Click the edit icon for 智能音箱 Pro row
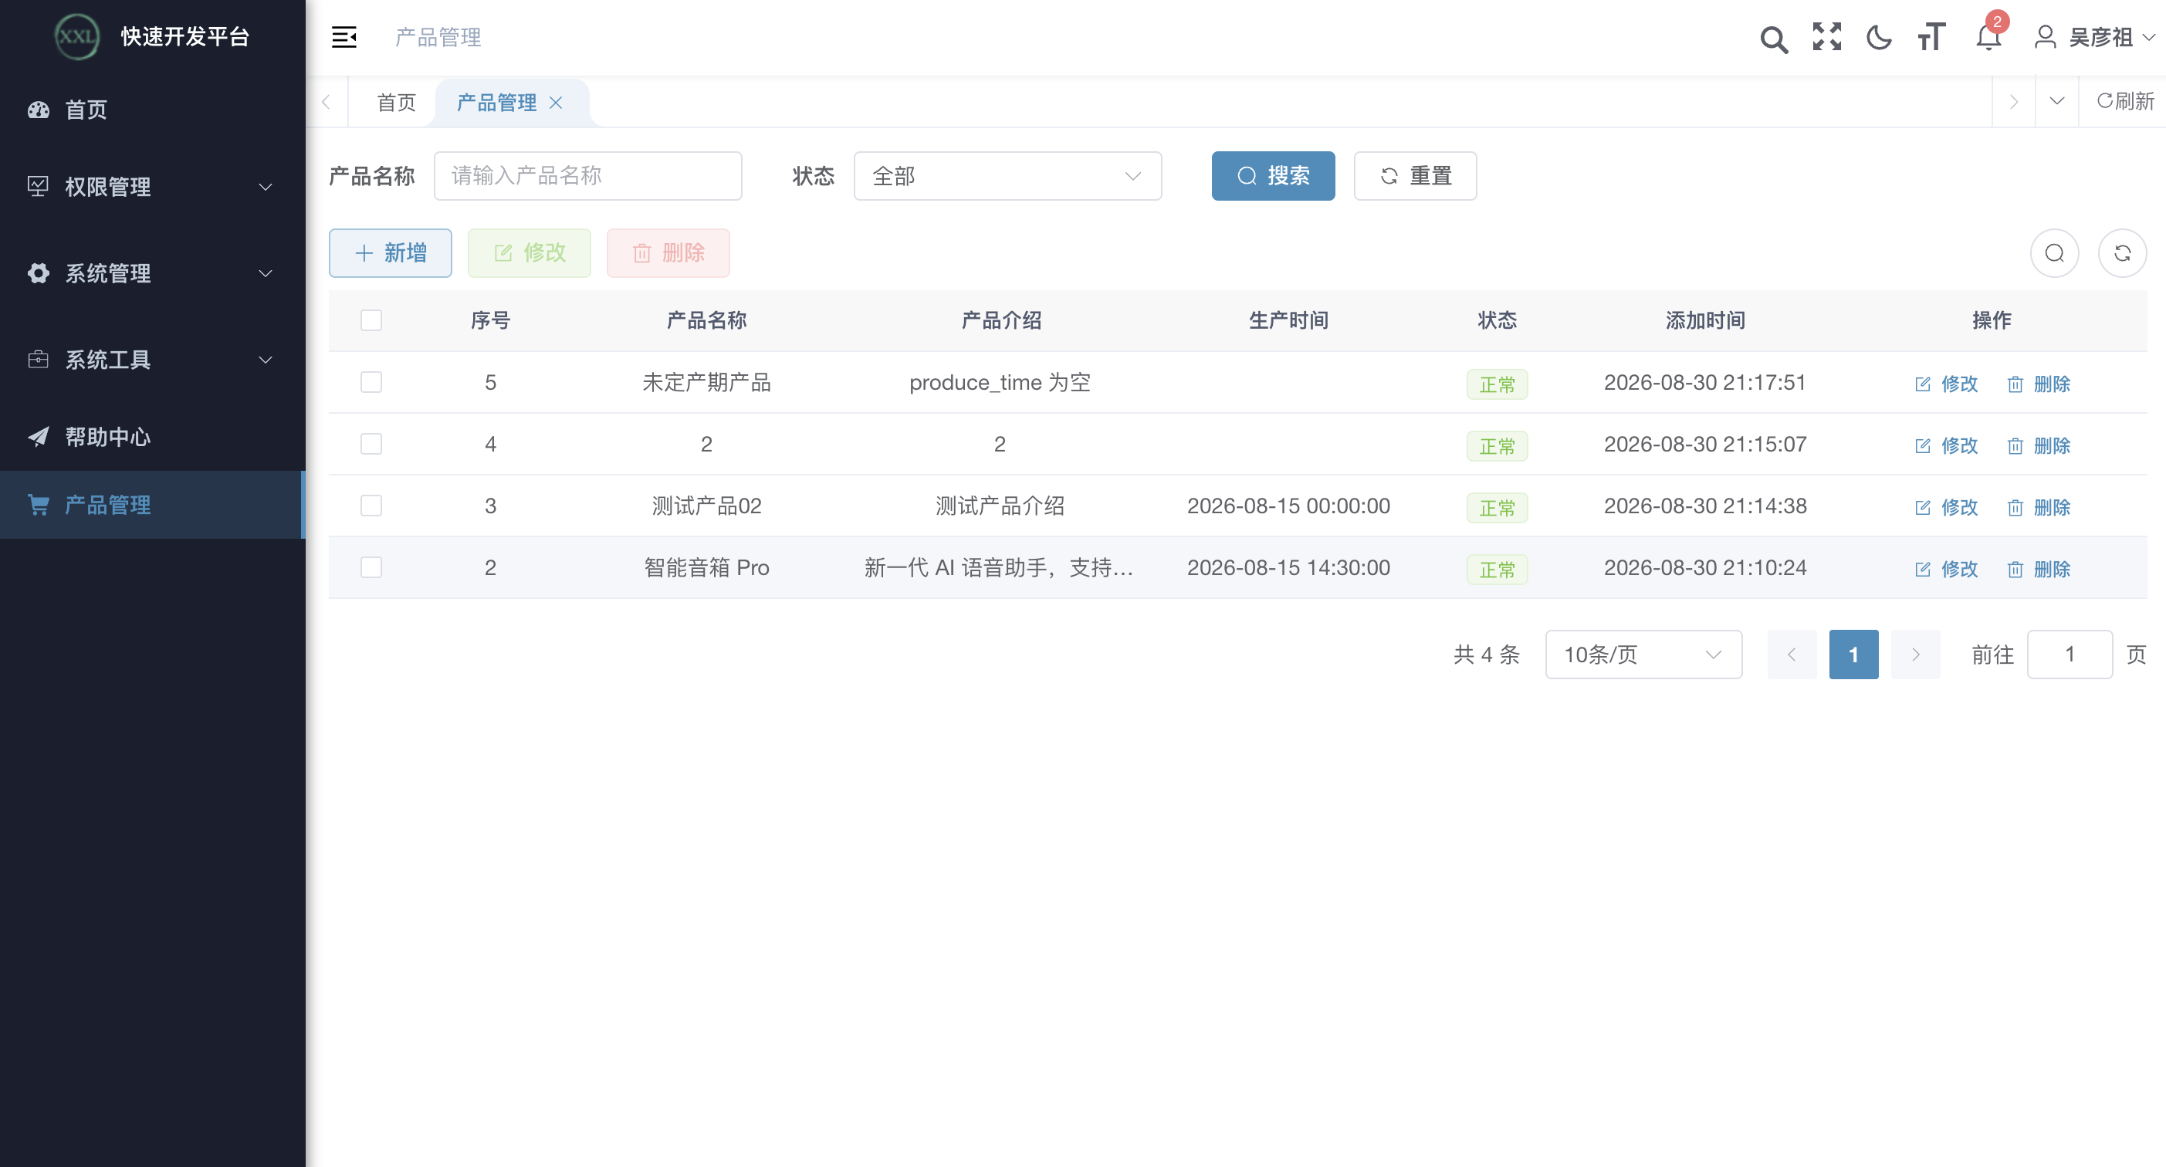The height and width of the screenshot is (1167, 2166). tap(1922, 570)
